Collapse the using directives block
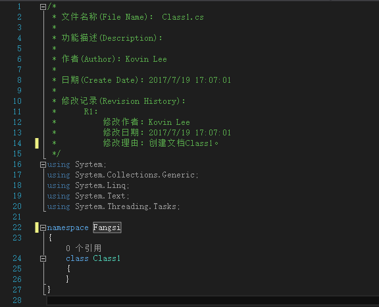Image resolution: width=379 pixels, height=307 pixels. pyautogui.click(x=43, y=165)
